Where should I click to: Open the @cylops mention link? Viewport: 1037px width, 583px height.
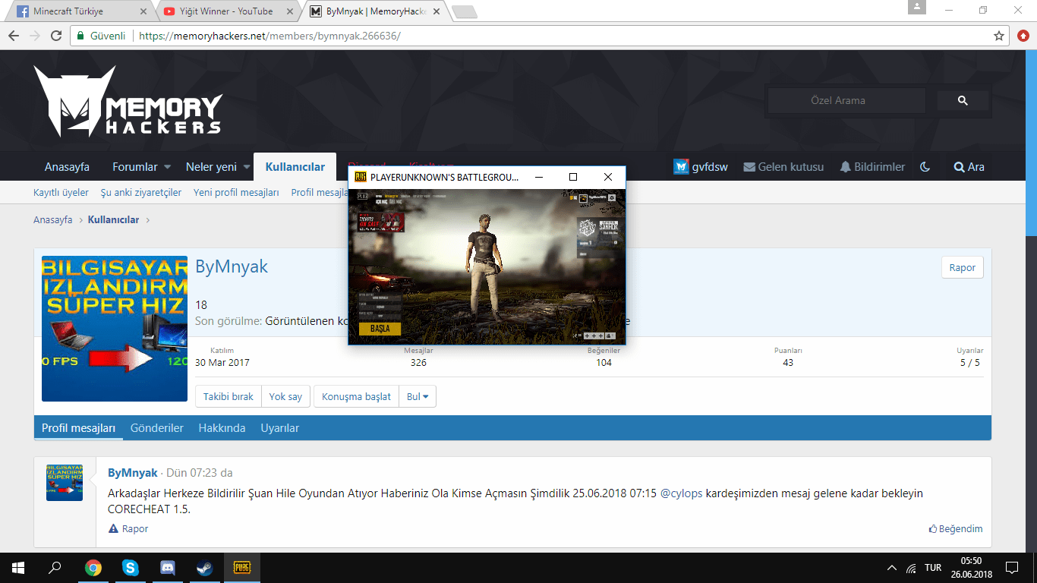point(682,493)
